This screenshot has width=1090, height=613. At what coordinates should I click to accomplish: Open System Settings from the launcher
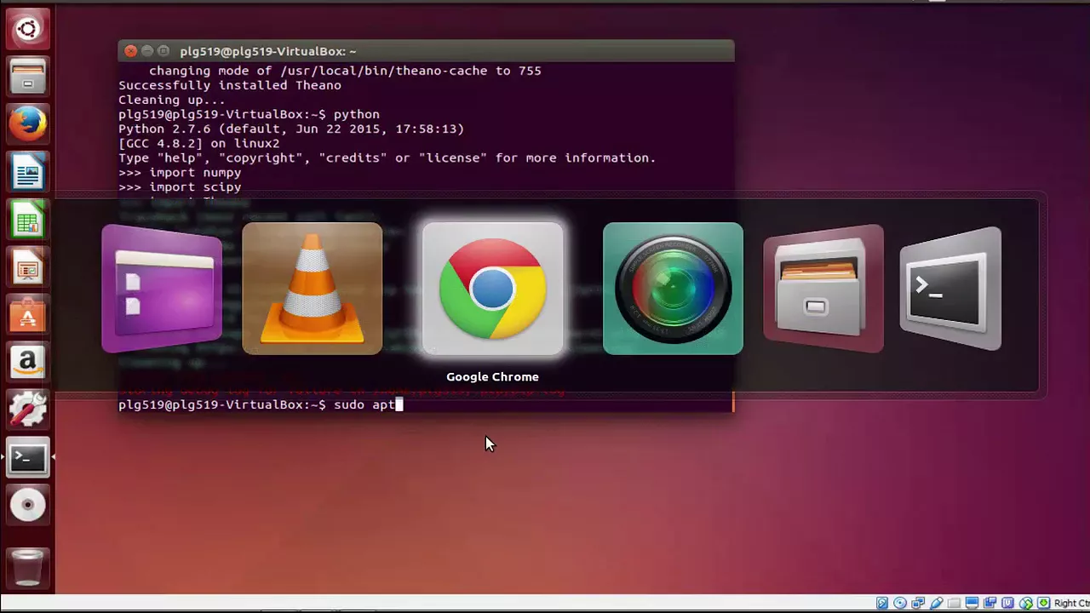coord(27,410)
